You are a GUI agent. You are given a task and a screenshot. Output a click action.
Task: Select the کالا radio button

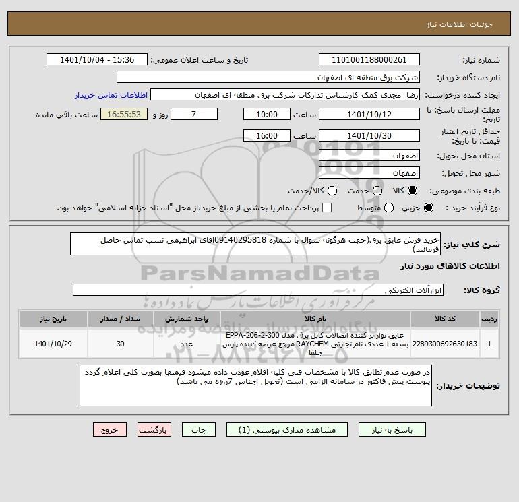click(x=413, y=191)
